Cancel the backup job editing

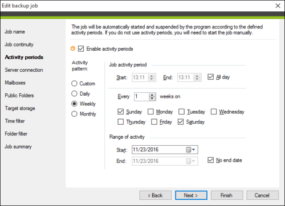(263, 195)
